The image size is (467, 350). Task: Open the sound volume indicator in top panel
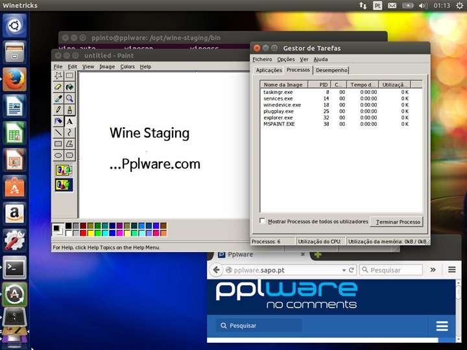(x=423, y=5)
